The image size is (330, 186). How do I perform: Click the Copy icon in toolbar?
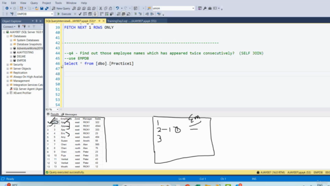[x=105, y=8]
